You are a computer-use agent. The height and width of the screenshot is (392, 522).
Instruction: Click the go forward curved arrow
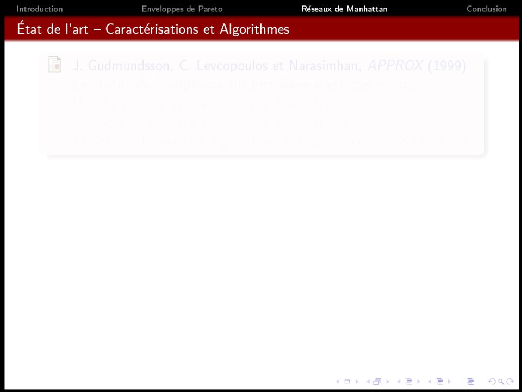(510, 382)
